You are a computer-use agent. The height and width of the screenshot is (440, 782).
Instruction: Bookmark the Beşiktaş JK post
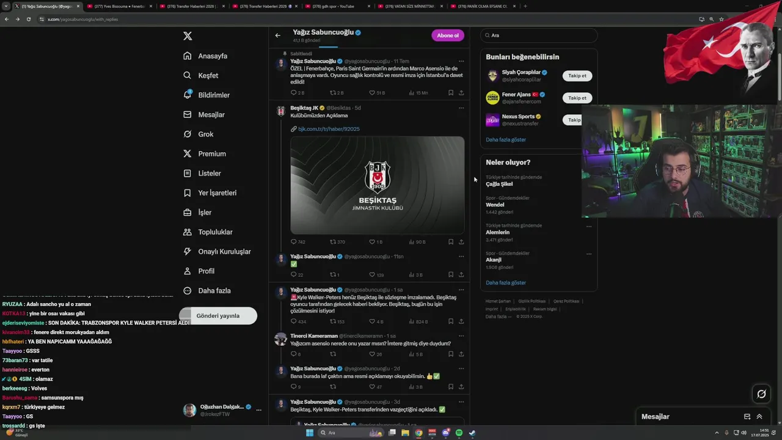451,242
